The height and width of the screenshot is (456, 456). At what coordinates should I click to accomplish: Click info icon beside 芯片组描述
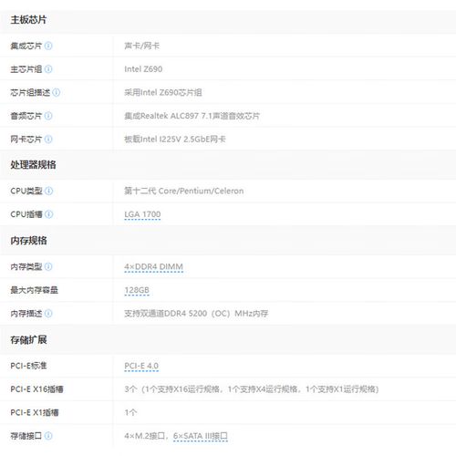(57, 92)
